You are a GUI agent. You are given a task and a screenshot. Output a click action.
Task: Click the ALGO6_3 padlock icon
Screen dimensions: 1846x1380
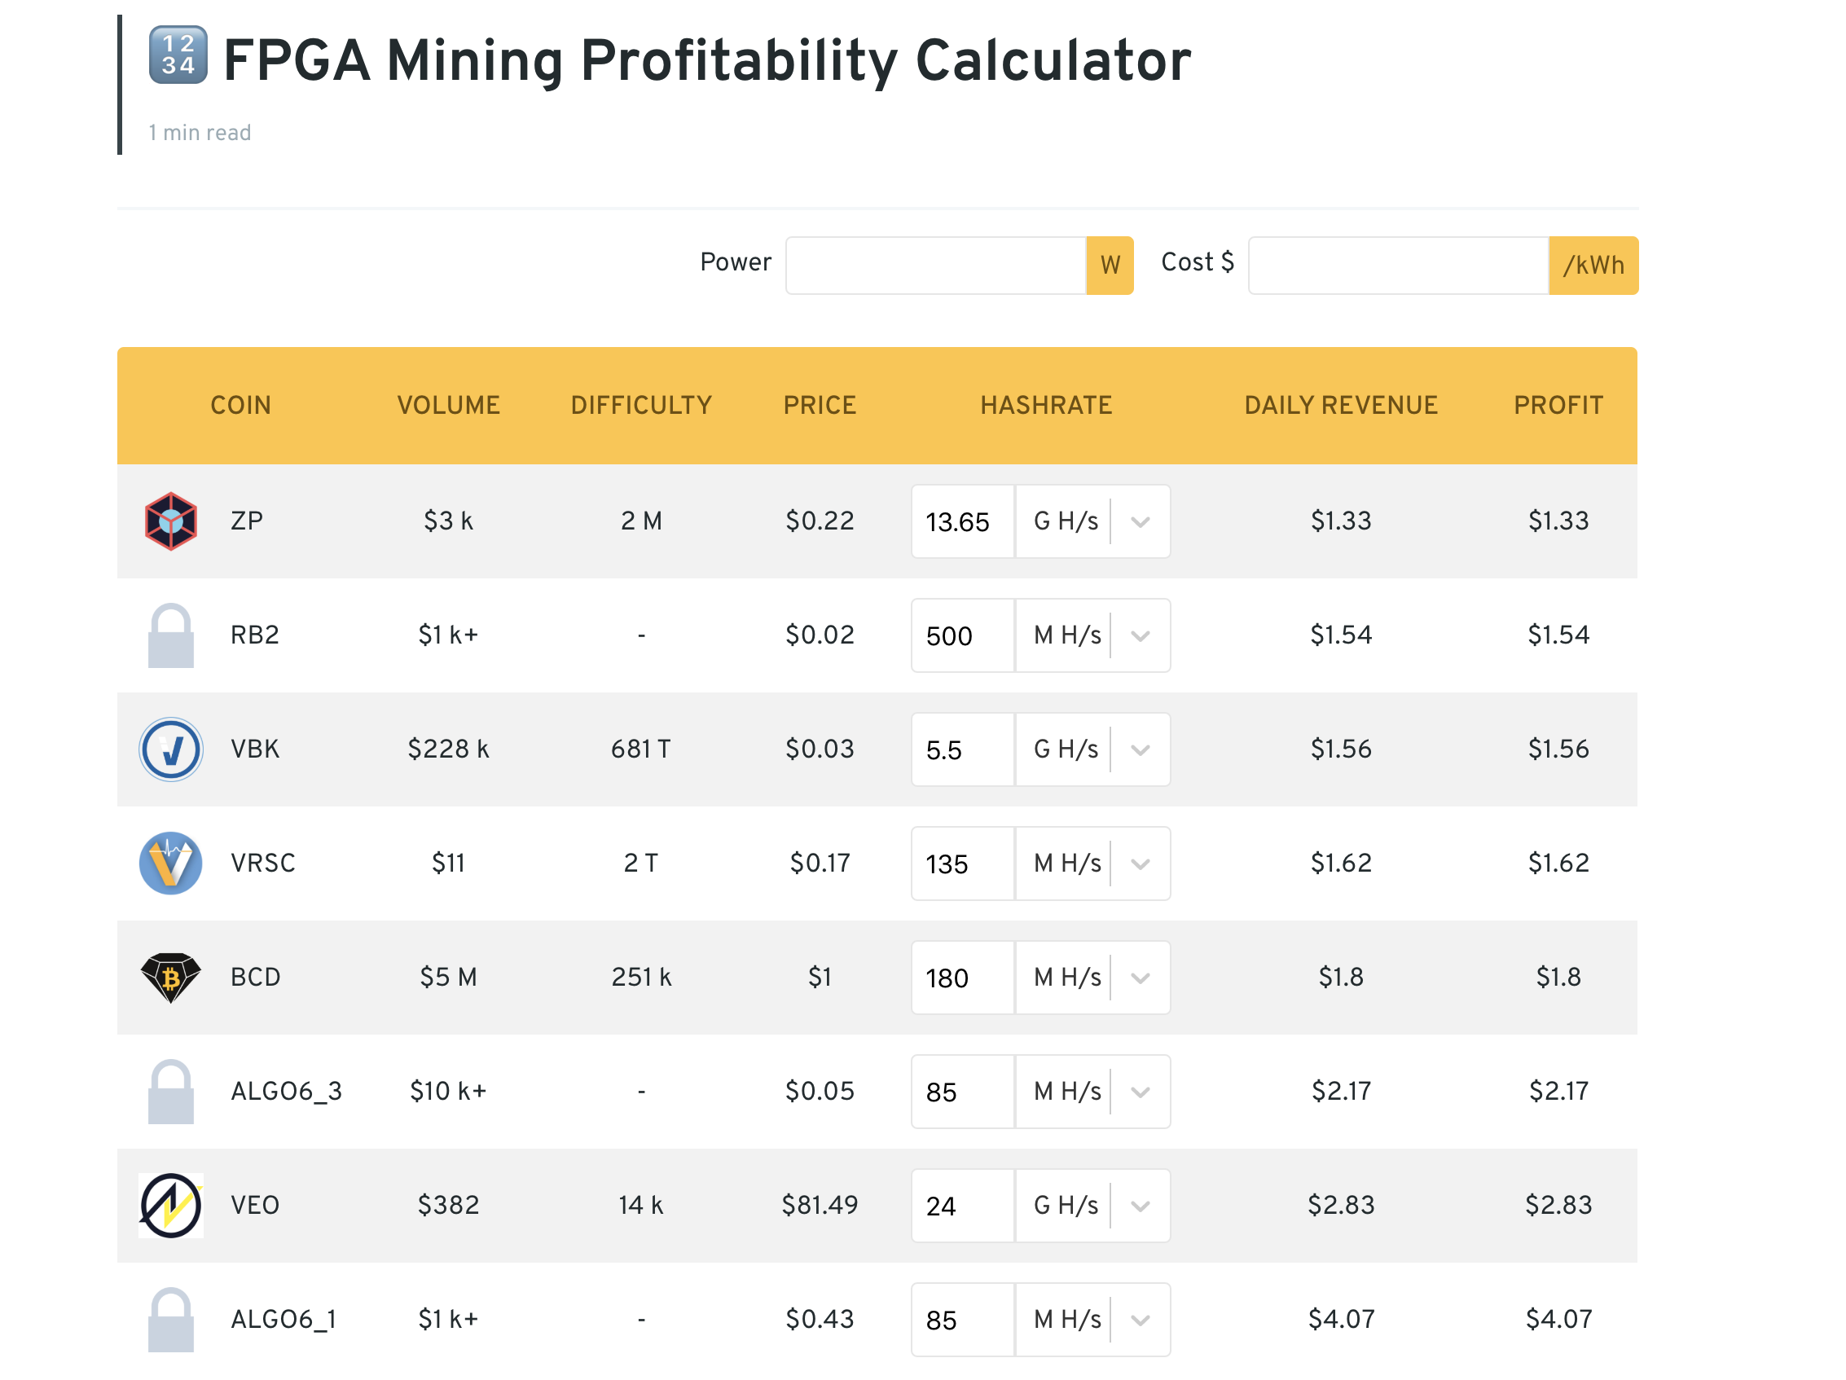[170, 1092]
